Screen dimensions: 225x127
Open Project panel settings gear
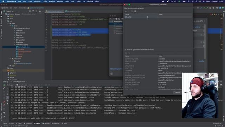(x=40, y=11)
